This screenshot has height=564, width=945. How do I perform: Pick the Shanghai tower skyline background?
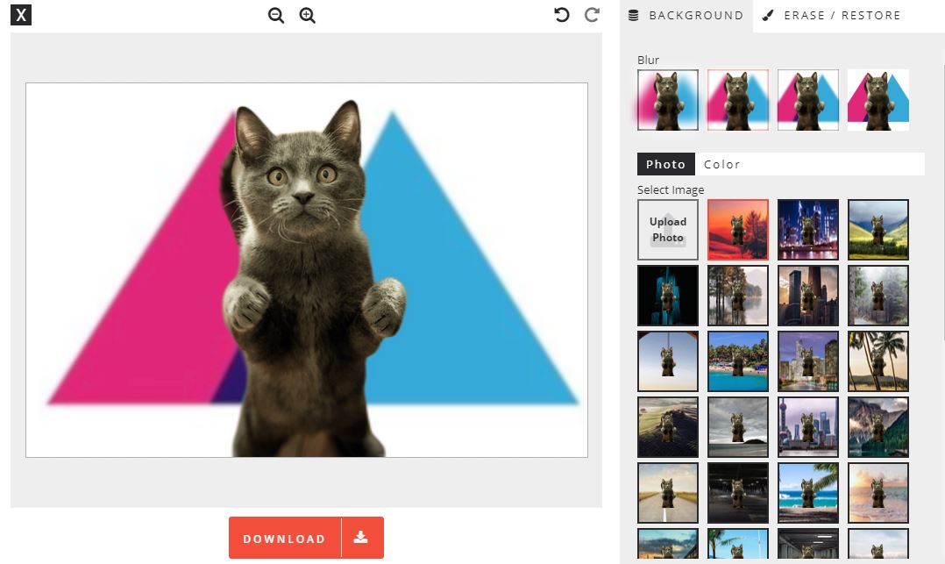pos(807,427)
